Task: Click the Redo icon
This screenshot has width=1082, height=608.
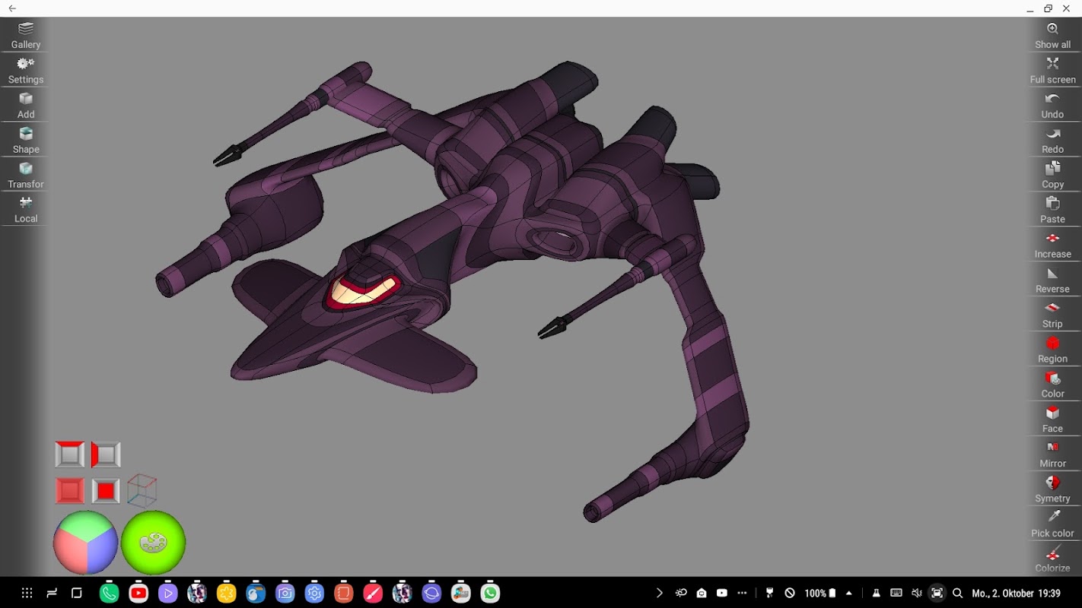Action: 1052,140
